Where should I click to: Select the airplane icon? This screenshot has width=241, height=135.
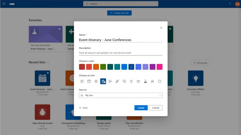point(110,81)
